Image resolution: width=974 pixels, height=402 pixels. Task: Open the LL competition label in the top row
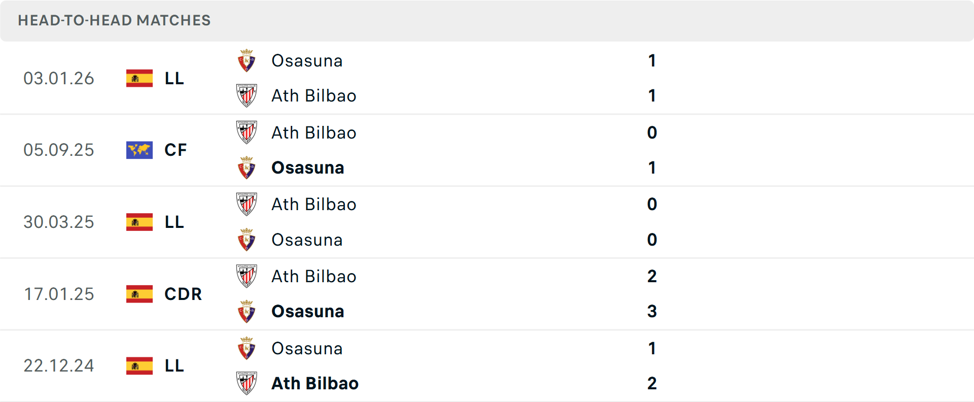tap(173, 78)
